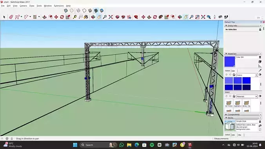
Task: Click Create new Style icon
Action: point(260,125)
